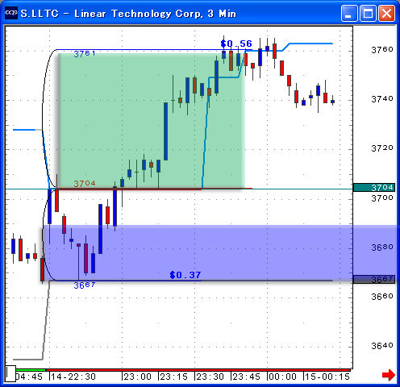Click the 23:00 time axis label

(x=138, y=377)
